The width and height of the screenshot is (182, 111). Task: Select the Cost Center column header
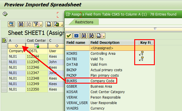point(37,40)
